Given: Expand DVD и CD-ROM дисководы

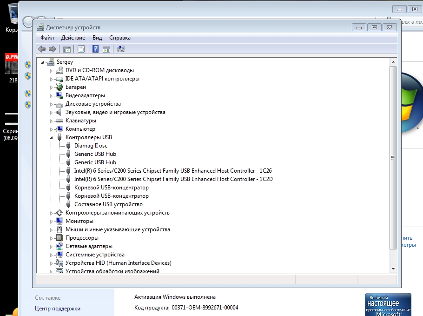Looking at the screenshot, I should [51, 71].
